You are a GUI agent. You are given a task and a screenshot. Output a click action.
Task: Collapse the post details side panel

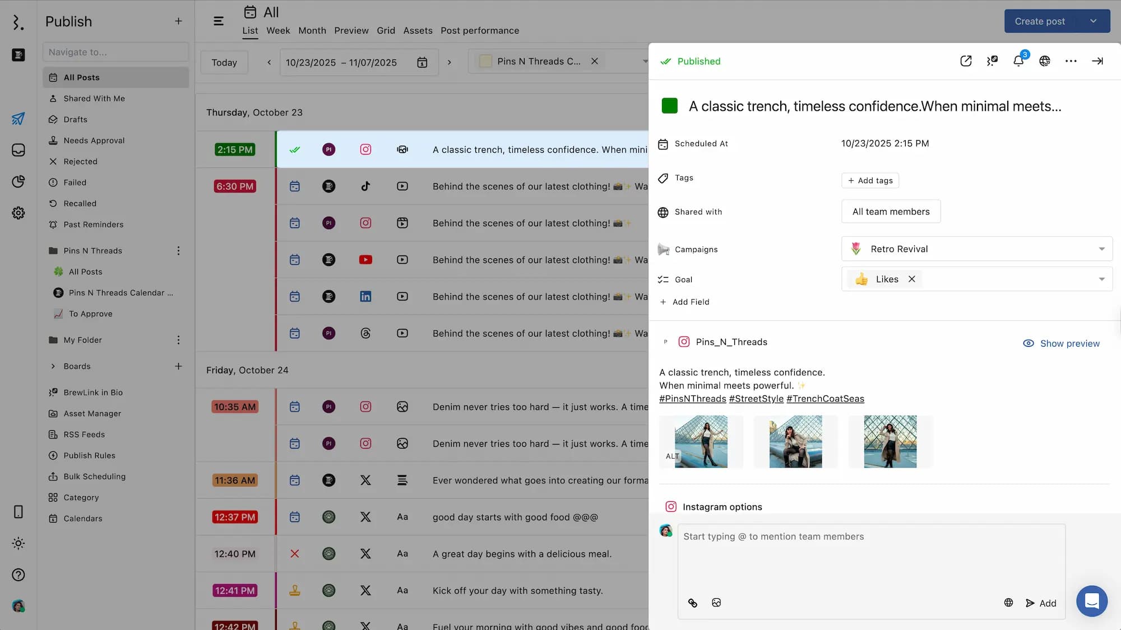pyautogui.click(x=1097, y=61)
